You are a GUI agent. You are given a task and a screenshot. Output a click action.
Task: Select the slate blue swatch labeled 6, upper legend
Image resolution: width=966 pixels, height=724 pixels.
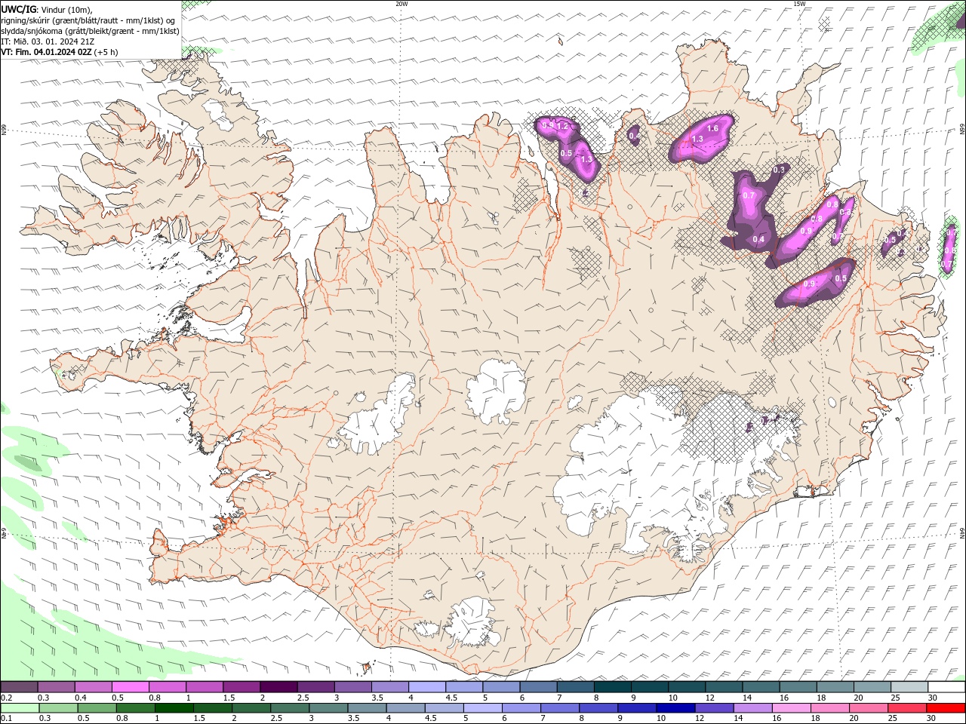point(539,686)
